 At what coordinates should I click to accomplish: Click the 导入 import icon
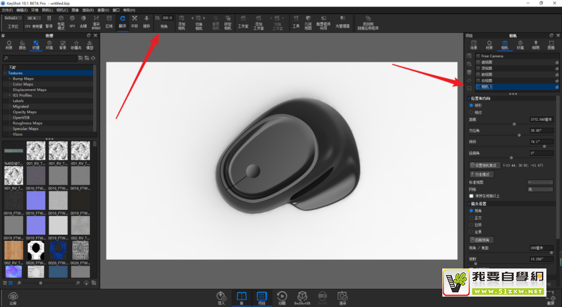[x=221, y=298]
